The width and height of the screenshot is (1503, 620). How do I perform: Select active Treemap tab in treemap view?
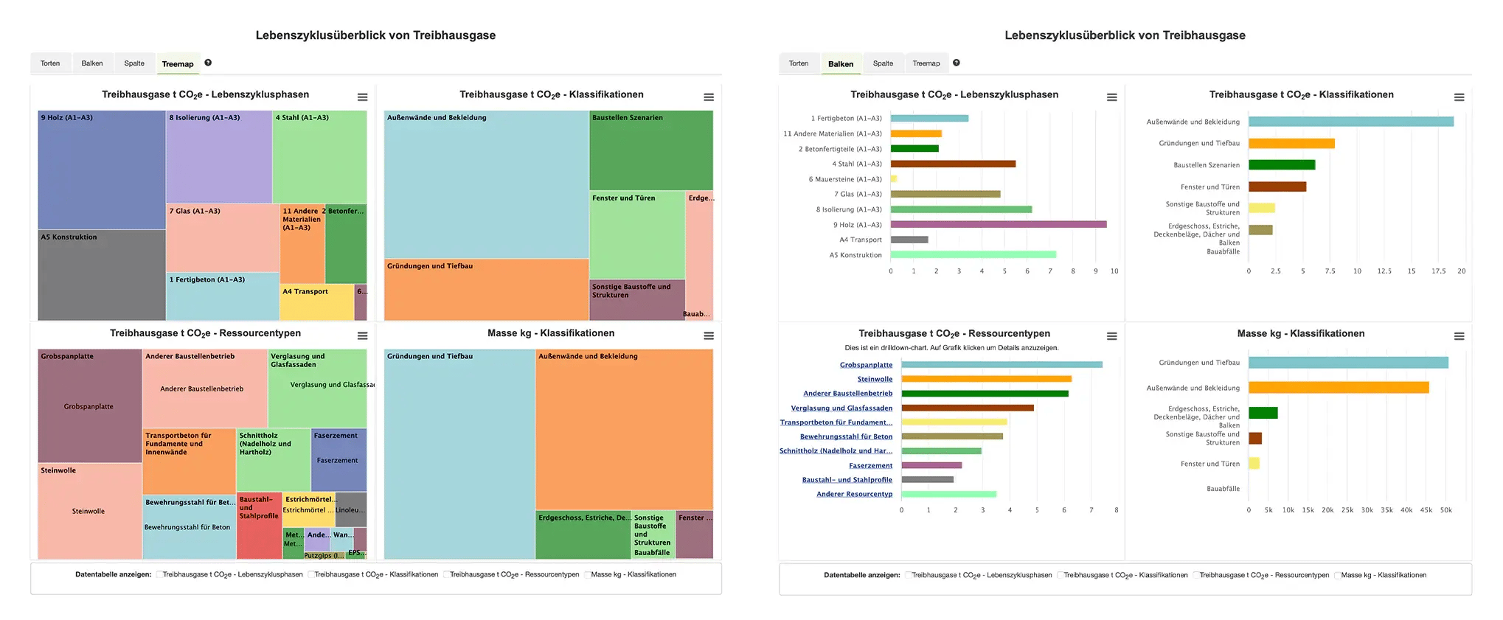coord(178,63)
